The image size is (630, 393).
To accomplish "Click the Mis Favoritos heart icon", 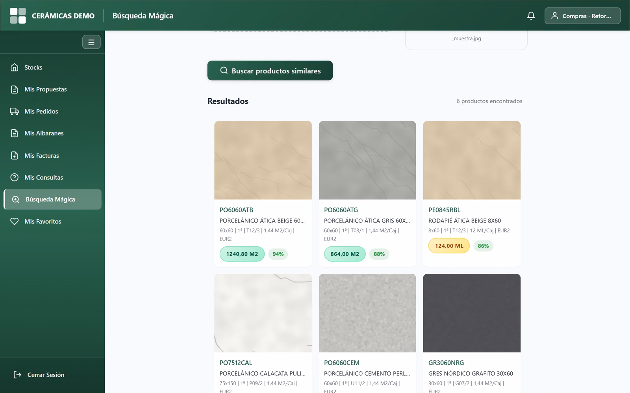I will [x=15, y=221].
